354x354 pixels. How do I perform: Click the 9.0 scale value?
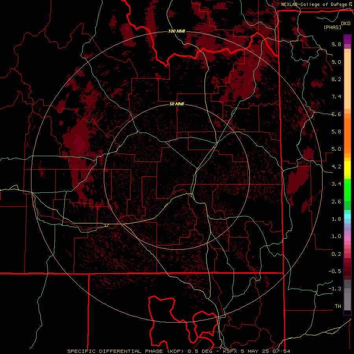pos(336,62)
